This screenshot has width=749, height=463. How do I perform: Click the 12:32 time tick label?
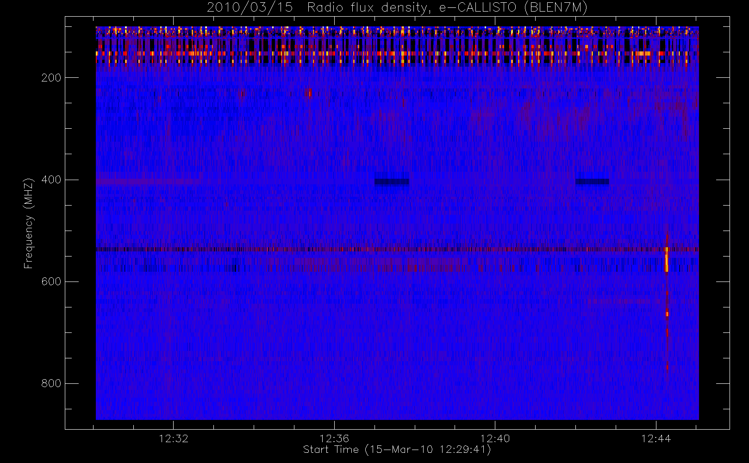coord(174,438)
